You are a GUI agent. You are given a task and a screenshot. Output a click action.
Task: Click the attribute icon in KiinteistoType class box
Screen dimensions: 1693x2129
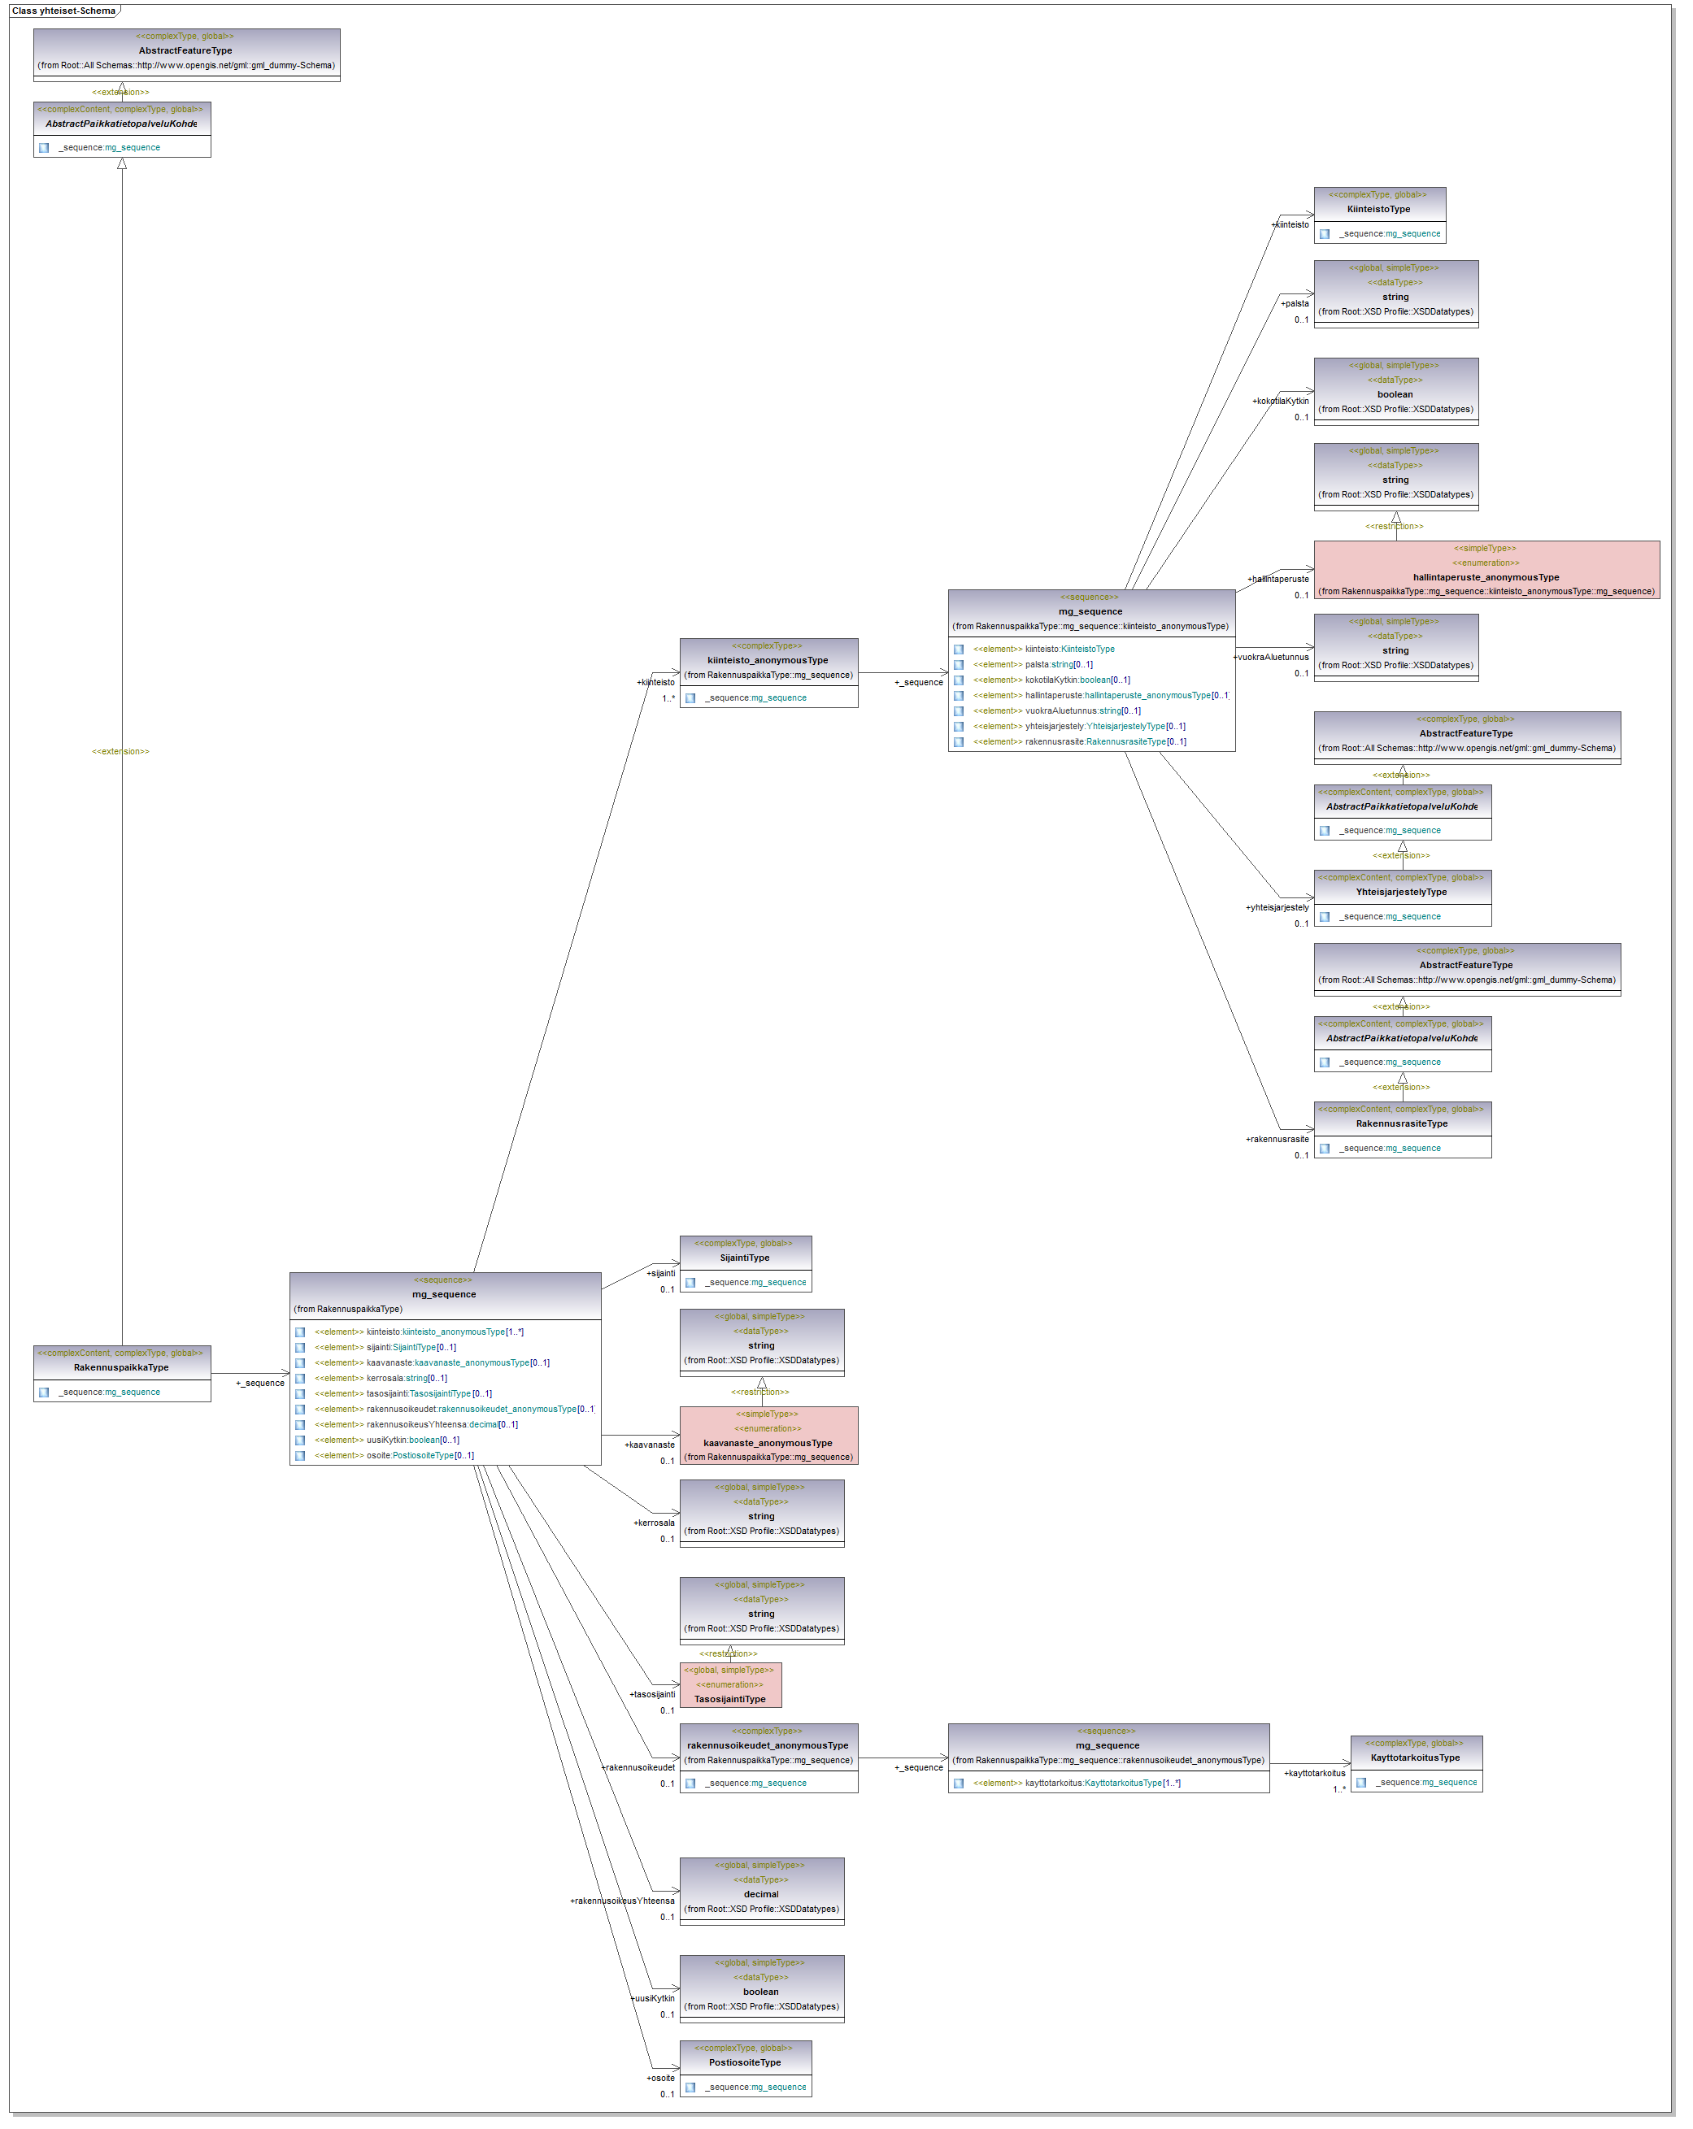click(x=1325, y=234)
